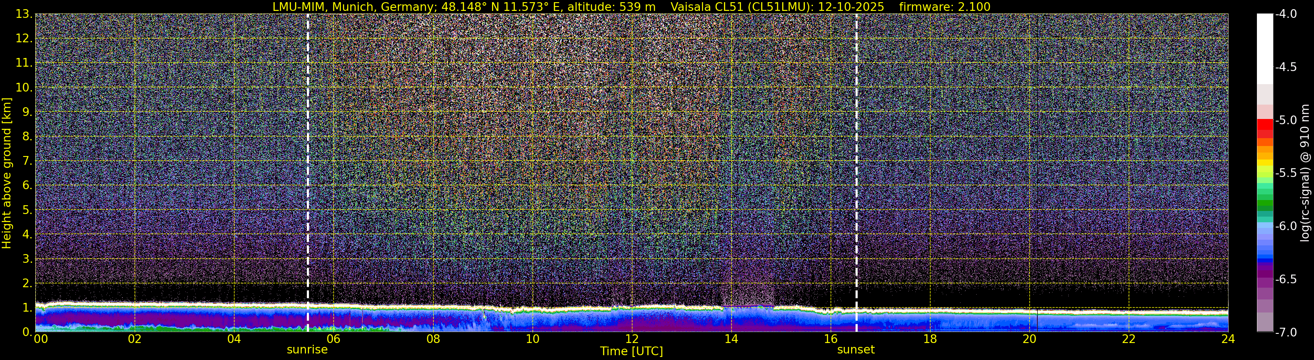Click the 'Height above ground [km]' axis label
This screenshot has height=360, width=1314.
click(7, 173)
